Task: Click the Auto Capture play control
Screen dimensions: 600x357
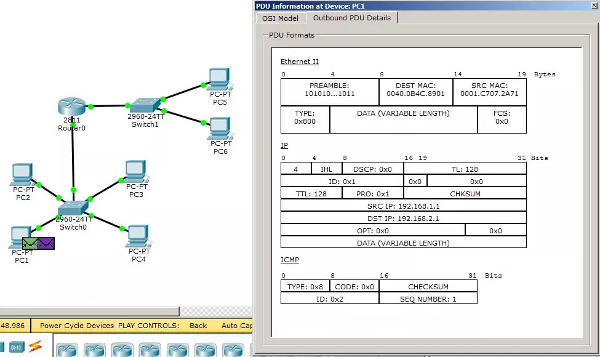Action: tap(236, 326)
